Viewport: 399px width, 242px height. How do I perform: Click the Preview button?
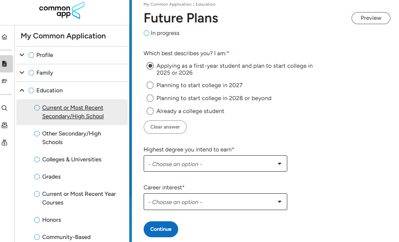(371, 18)
